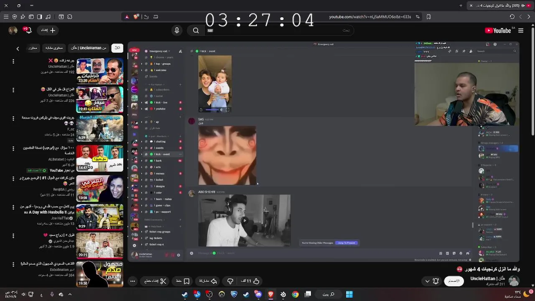Click the picture-in-picture icon in the address bar
This screenshot has height=301, width=535.
156,17
